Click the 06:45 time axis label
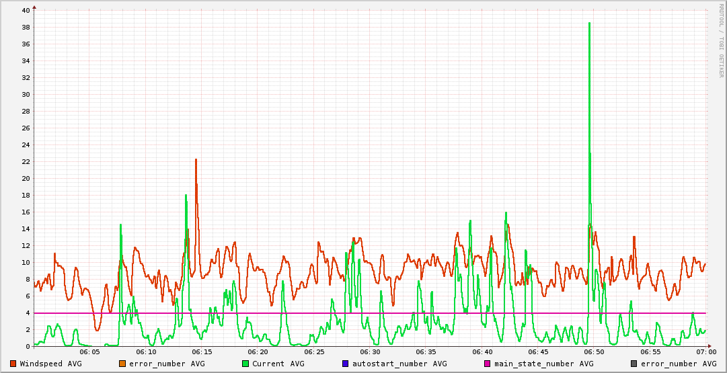Image resolution: width=727 pixels, height=373 pixels. [x=538, y=351]
